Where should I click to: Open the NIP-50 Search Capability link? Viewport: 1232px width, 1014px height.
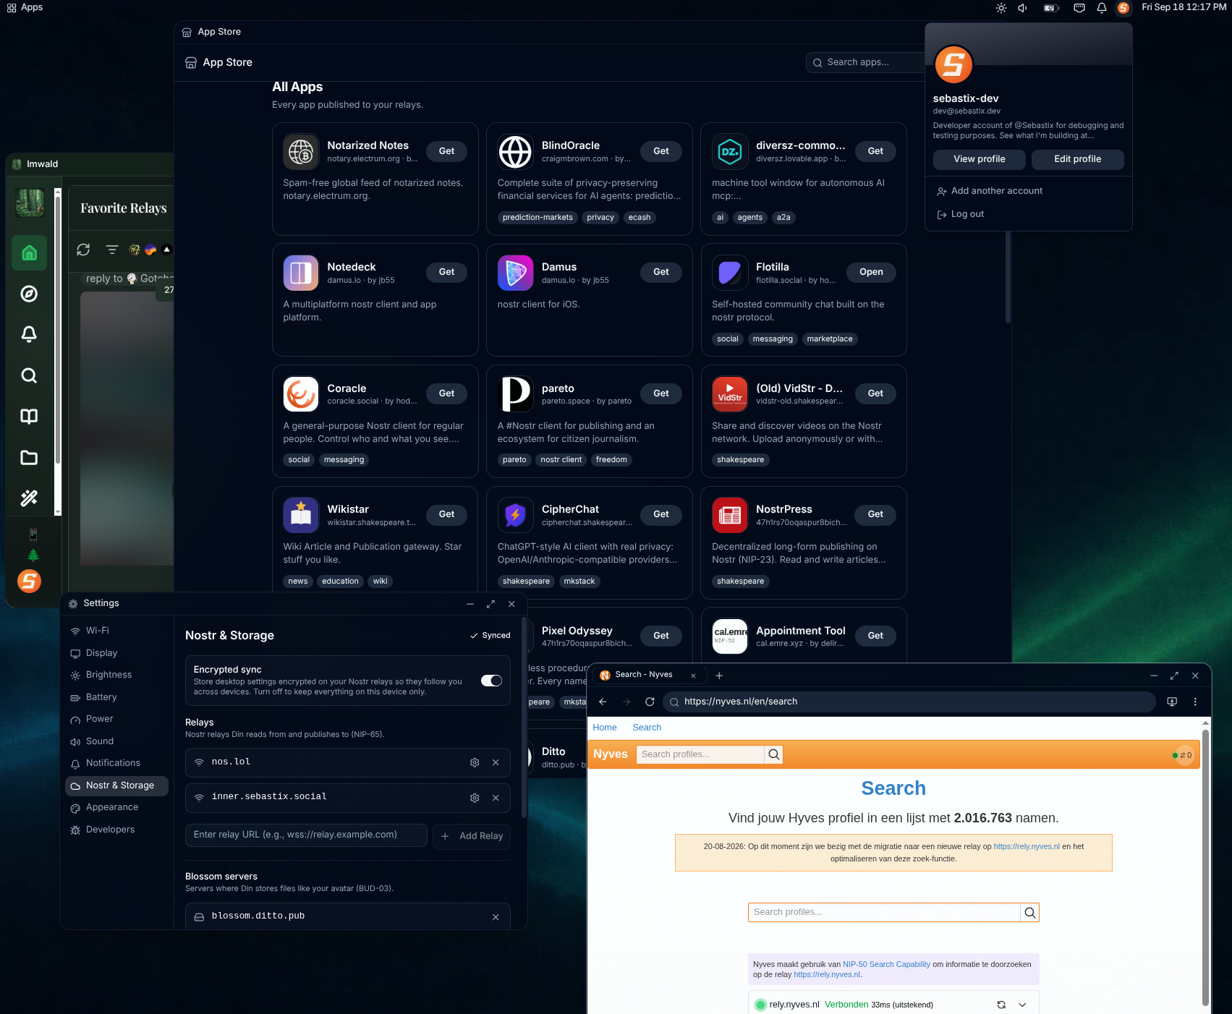pyautogui.click(x=886, y=964)
